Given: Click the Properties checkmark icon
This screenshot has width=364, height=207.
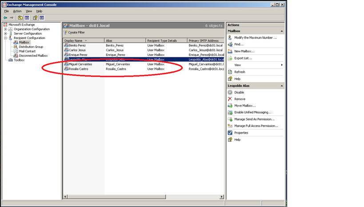Looking at the screenshot, I should click(230, 133).
